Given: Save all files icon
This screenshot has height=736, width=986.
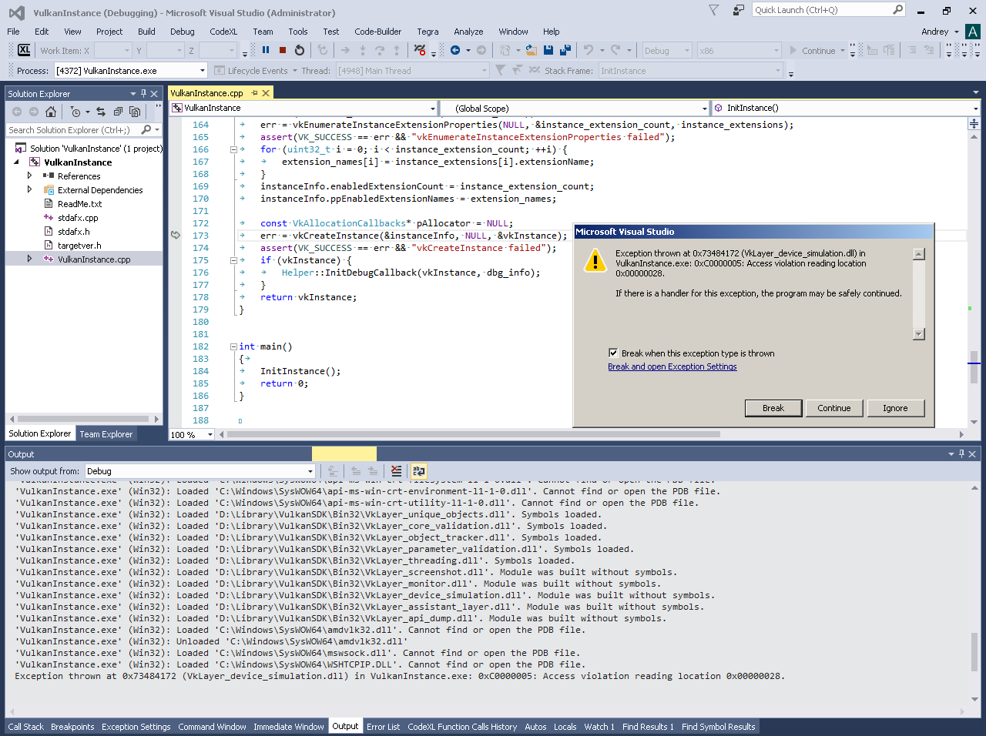Looking at the screenshot, I should point(565,50).
